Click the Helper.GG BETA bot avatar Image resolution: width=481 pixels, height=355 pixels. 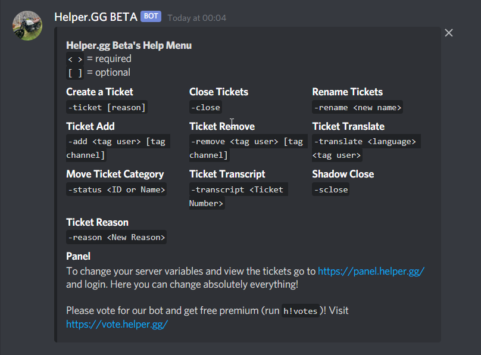tap(27, 26)
